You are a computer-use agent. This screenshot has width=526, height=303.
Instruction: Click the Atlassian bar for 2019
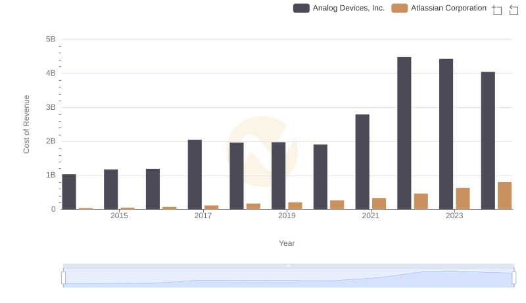tap(295, 206)
